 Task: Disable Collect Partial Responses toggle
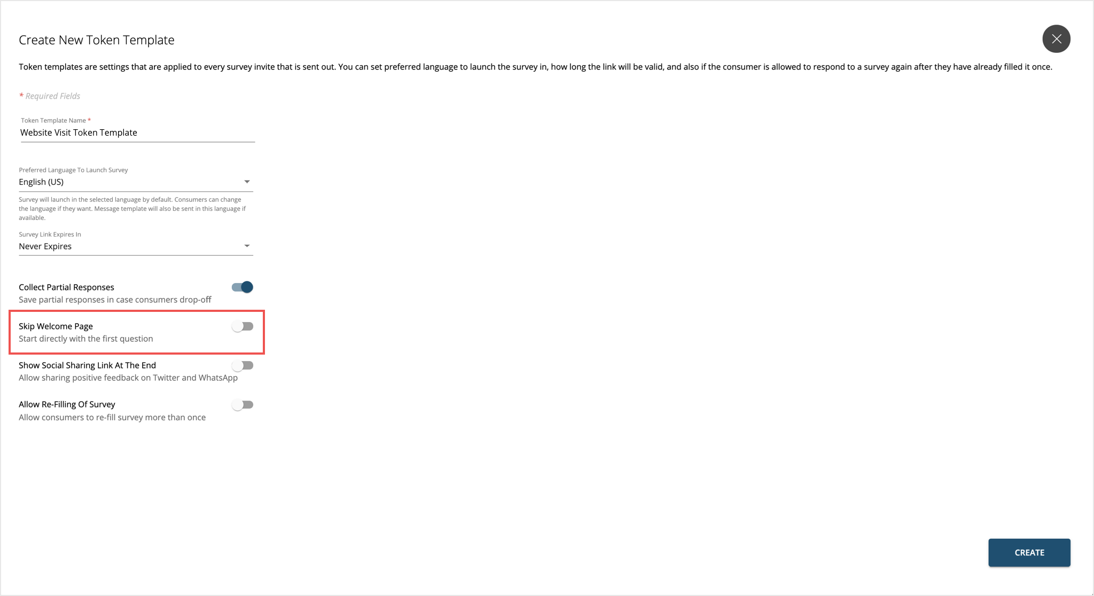point(243,286)
